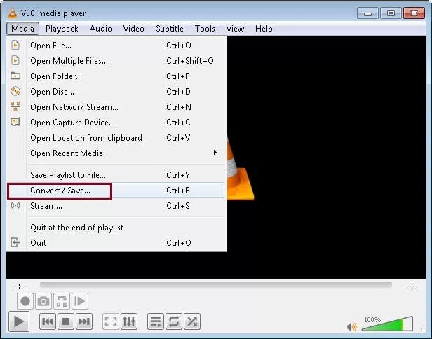The height and width of the screenshot is (339, 432).
Task: Mute audio with speaker icon
Action: pos(352,326)
